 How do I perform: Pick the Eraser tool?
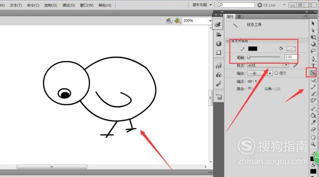[313, 130]
